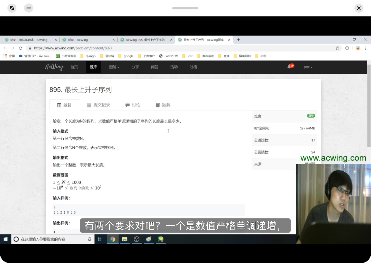The width and height of the screenshot is (371, 263).
Task: Open the 题解 dropdown in the navbar
Action: pos(114,67)
